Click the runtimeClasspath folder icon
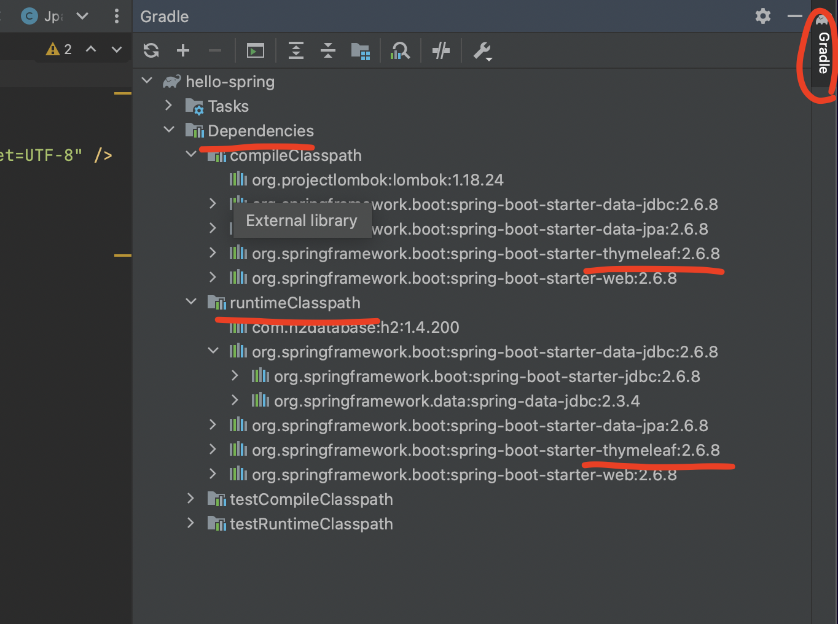Screen dimensions: 838x624 [x=217, y=302]
